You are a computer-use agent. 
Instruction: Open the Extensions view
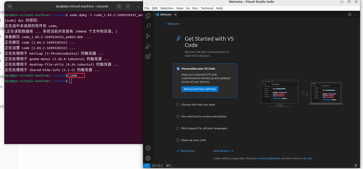point(148,56)
